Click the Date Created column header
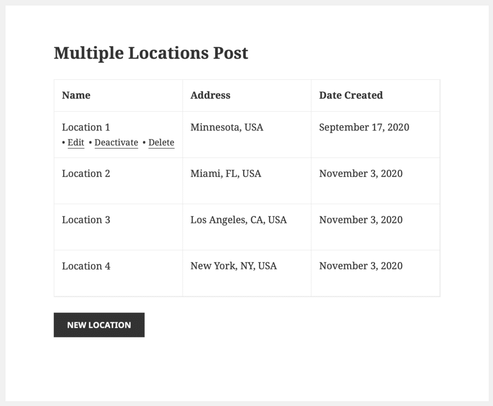 [x=350, y=95]
